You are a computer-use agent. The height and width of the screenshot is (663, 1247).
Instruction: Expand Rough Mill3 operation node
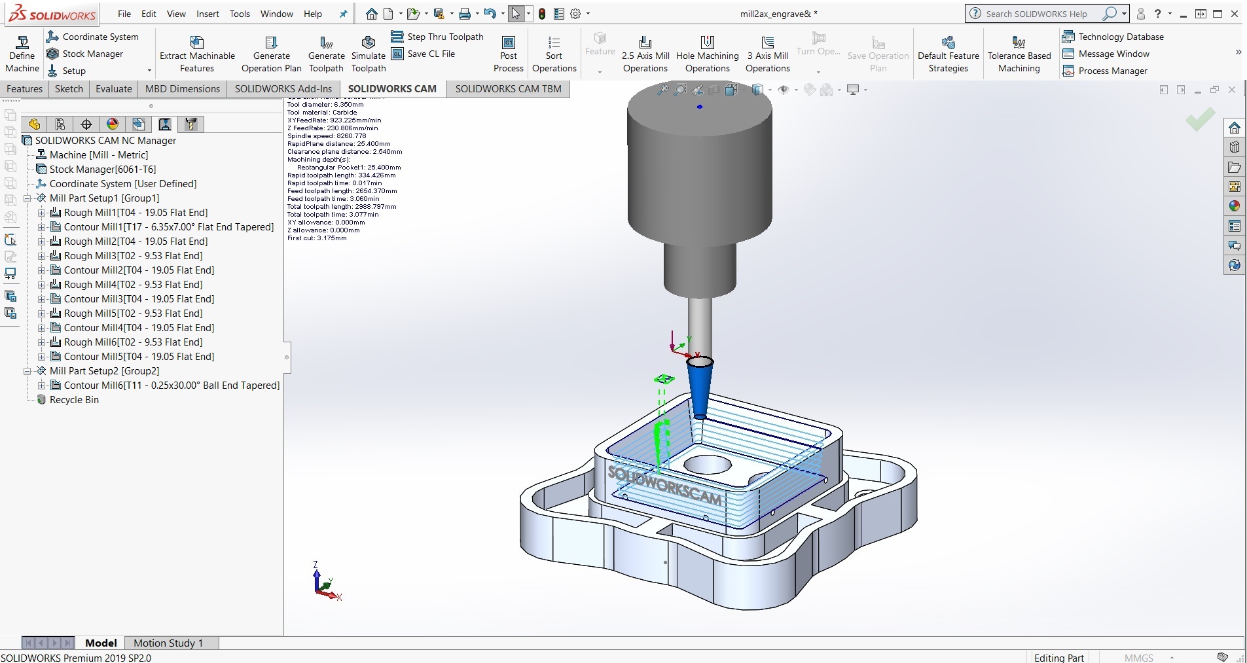[41, 256]
